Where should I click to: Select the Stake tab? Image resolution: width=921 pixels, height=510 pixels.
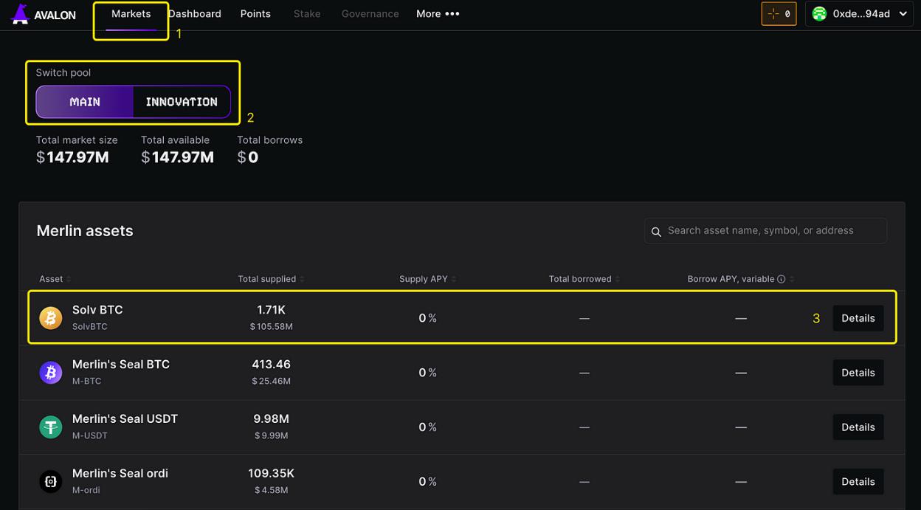(307, 14)
